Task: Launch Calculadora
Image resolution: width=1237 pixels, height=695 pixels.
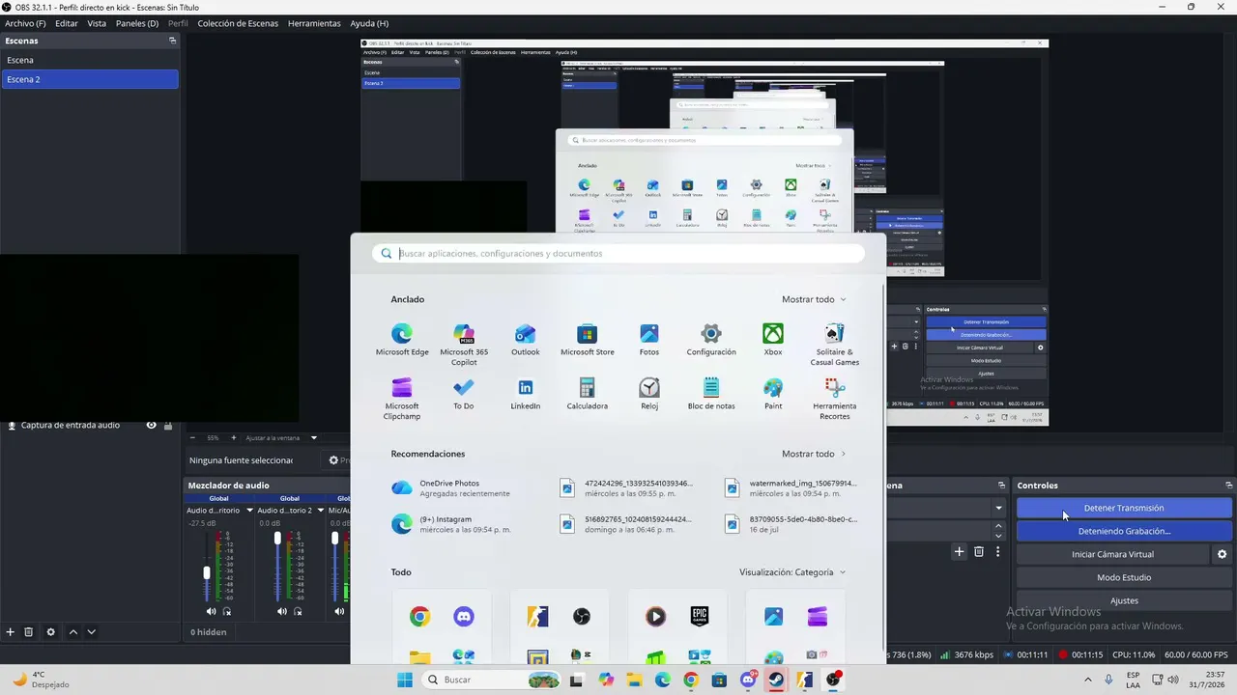Action: coord(588,394)
